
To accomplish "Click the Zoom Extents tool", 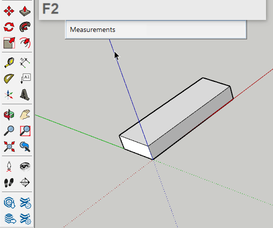I will pos(9,147).
